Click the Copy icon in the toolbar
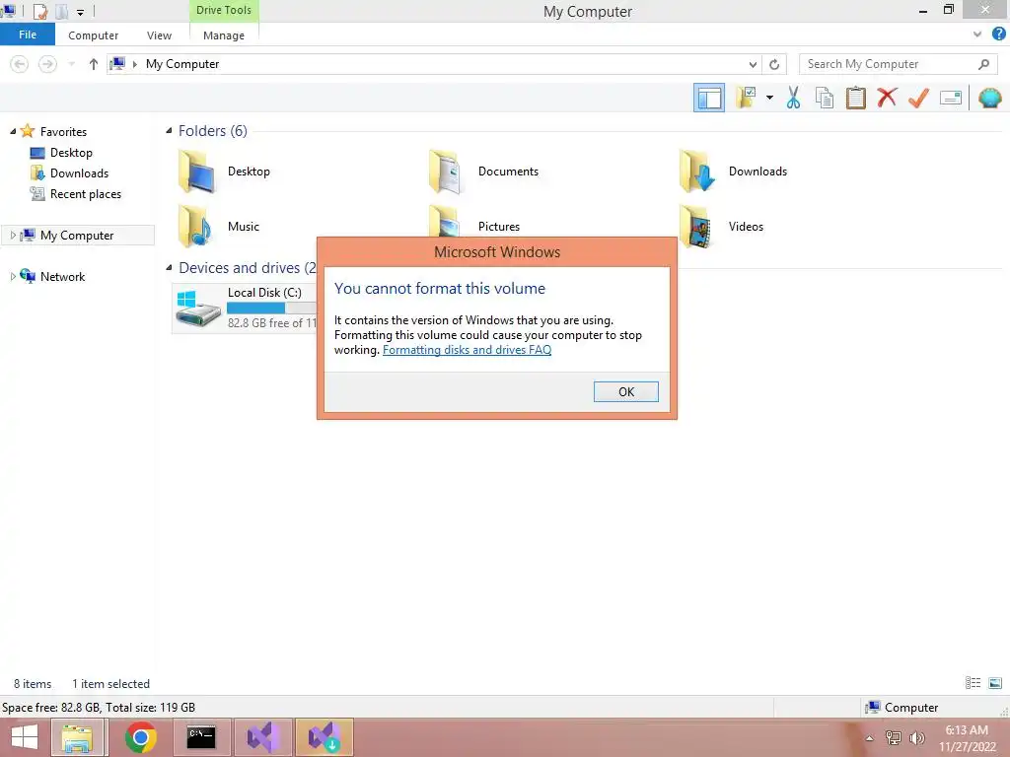 (825, 98)
